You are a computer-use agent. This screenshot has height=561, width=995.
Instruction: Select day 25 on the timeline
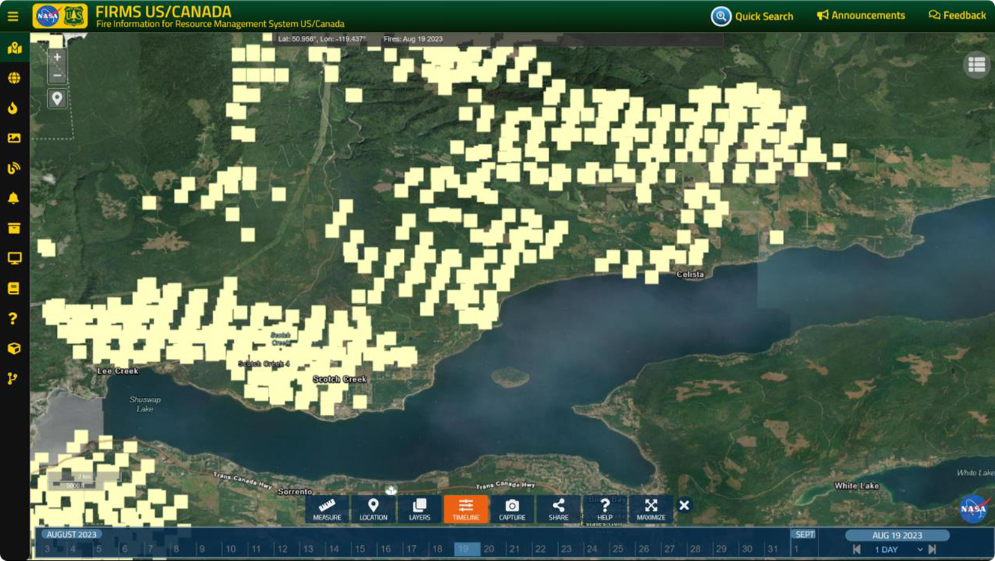click(618, 549)
